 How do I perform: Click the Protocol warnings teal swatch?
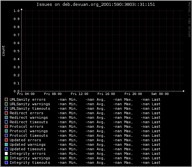point(6,131)
